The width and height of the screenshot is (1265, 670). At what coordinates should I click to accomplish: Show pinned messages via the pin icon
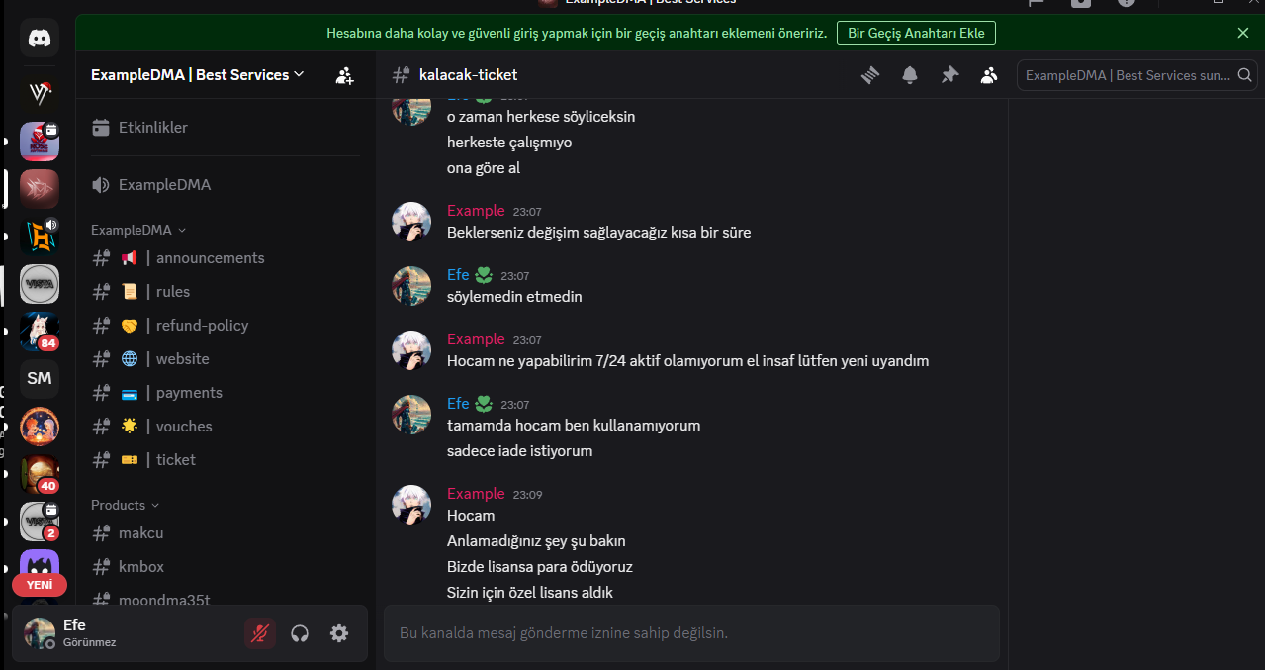point(949,75)
